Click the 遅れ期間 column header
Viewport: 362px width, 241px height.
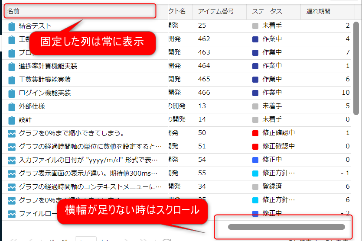[318, 11]
